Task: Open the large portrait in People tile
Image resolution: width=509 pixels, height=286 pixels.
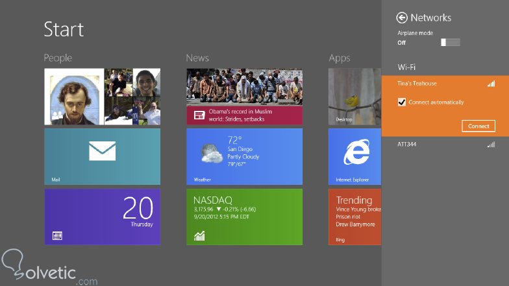Action: point(74,97)
